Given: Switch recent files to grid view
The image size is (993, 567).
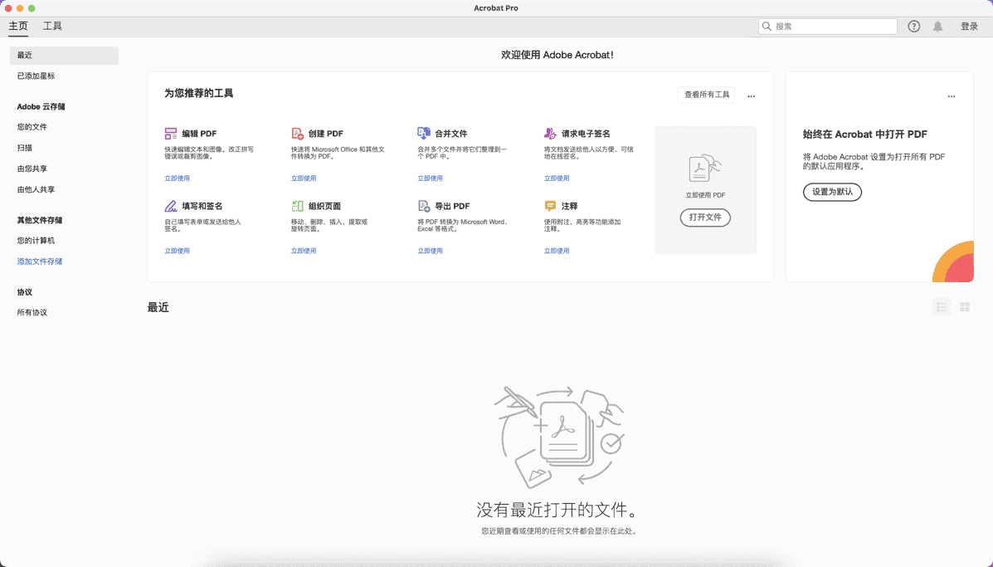Looking at the screenshot, I should (964, 306).
